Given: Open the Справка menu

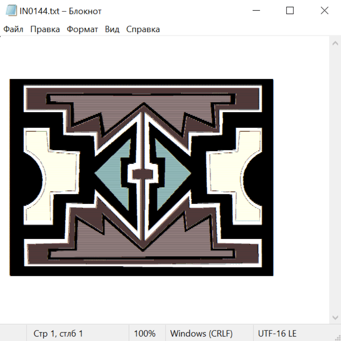Looking at the screenshot, I should click(143, 30).
